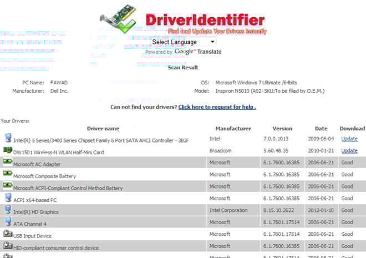Screen dimensions: 366x258
Task: Click icon beside HID-compliant consumer control device
Action: click(x=8, y=245)
